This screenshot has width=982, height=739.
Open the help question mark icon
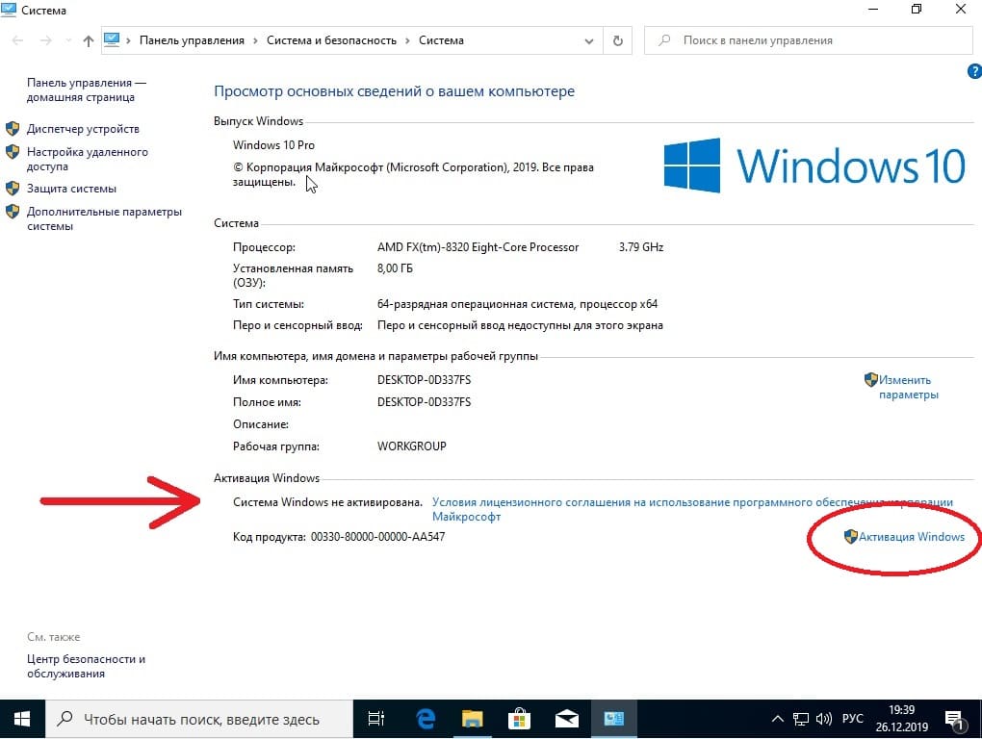click(974, 71)
